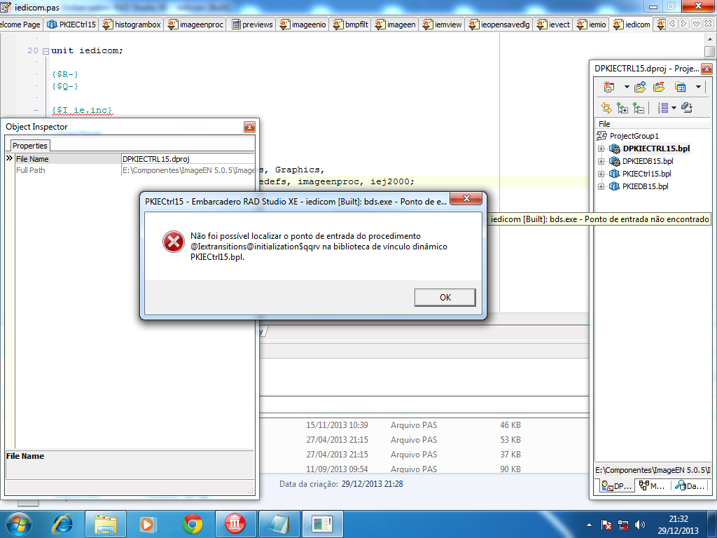717x538 pixels.
Task: Switch to the Da... Data Explorer tab
Action: click(x=690, y=486)
